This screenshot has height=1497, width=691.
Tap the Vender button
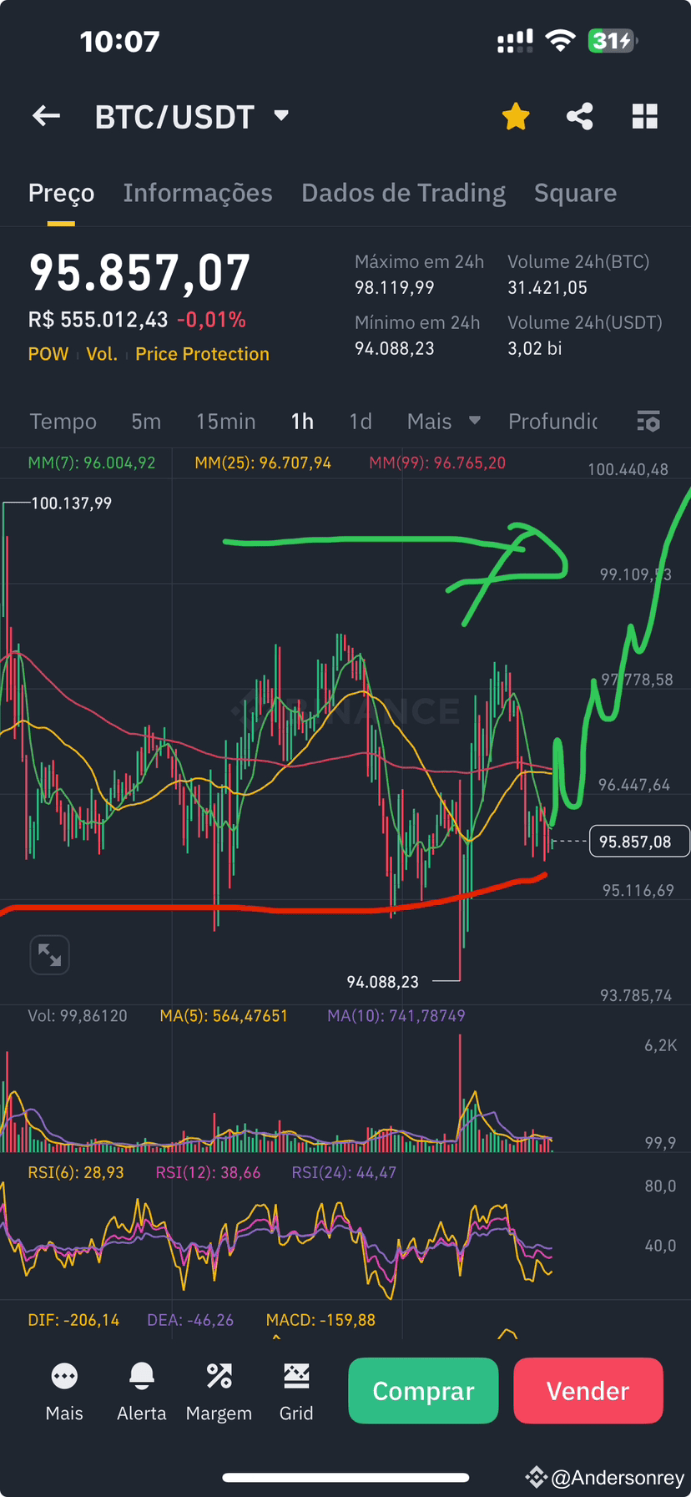588,1391
